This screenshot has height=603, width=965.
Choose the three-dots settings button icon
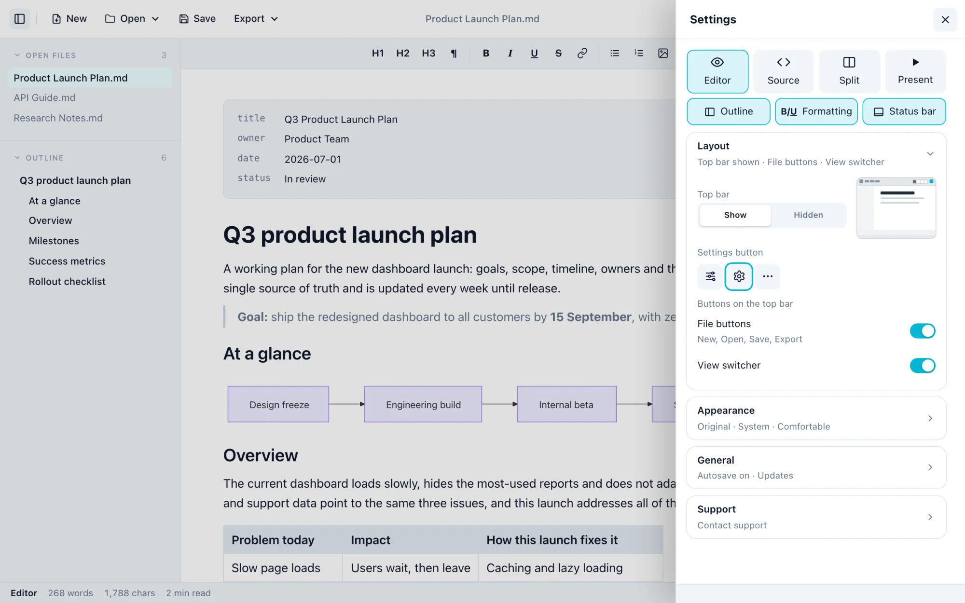click(768, 276)
